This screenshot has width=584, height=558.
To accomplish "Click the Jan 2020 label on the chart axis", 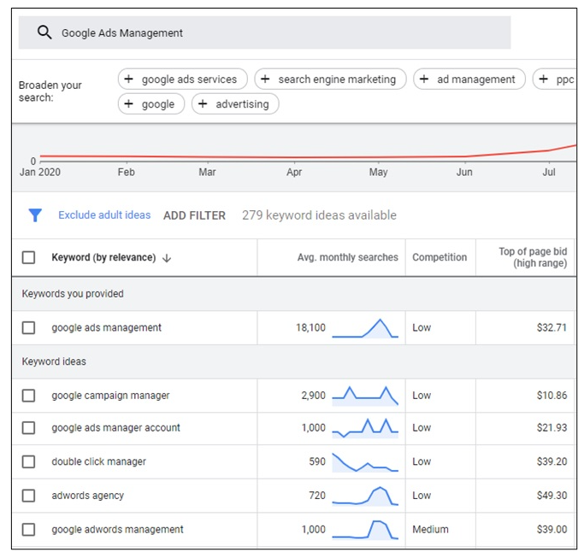I will pyautogui.click(x=40, y=172).
